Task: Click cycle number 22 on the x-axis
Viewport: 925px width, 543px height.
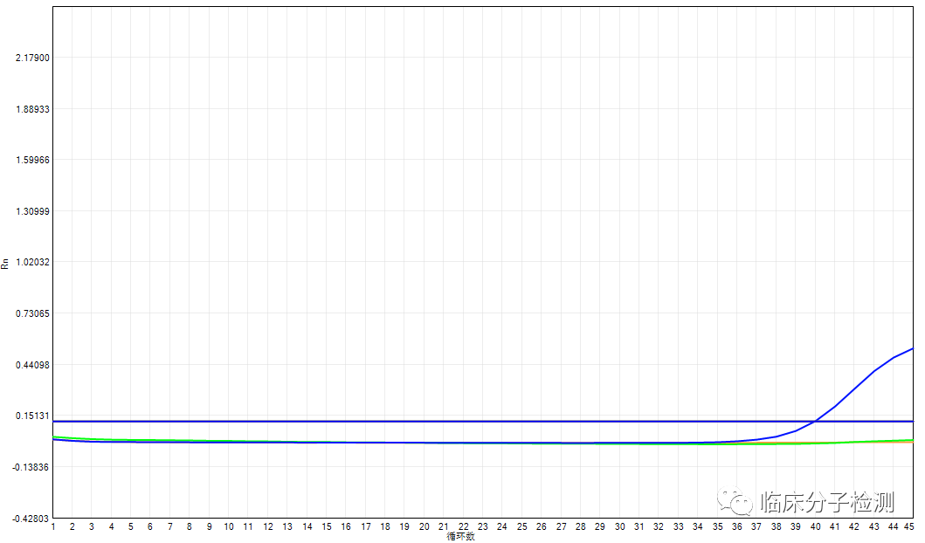Action: 463,527
